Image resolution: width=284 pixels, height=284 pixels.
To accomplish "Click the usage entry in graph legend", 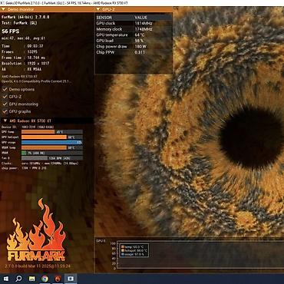I will (x=133, y=254).
